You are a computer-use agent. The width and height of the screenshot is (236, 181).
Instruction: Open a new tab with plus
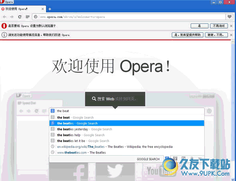point(50,9)
